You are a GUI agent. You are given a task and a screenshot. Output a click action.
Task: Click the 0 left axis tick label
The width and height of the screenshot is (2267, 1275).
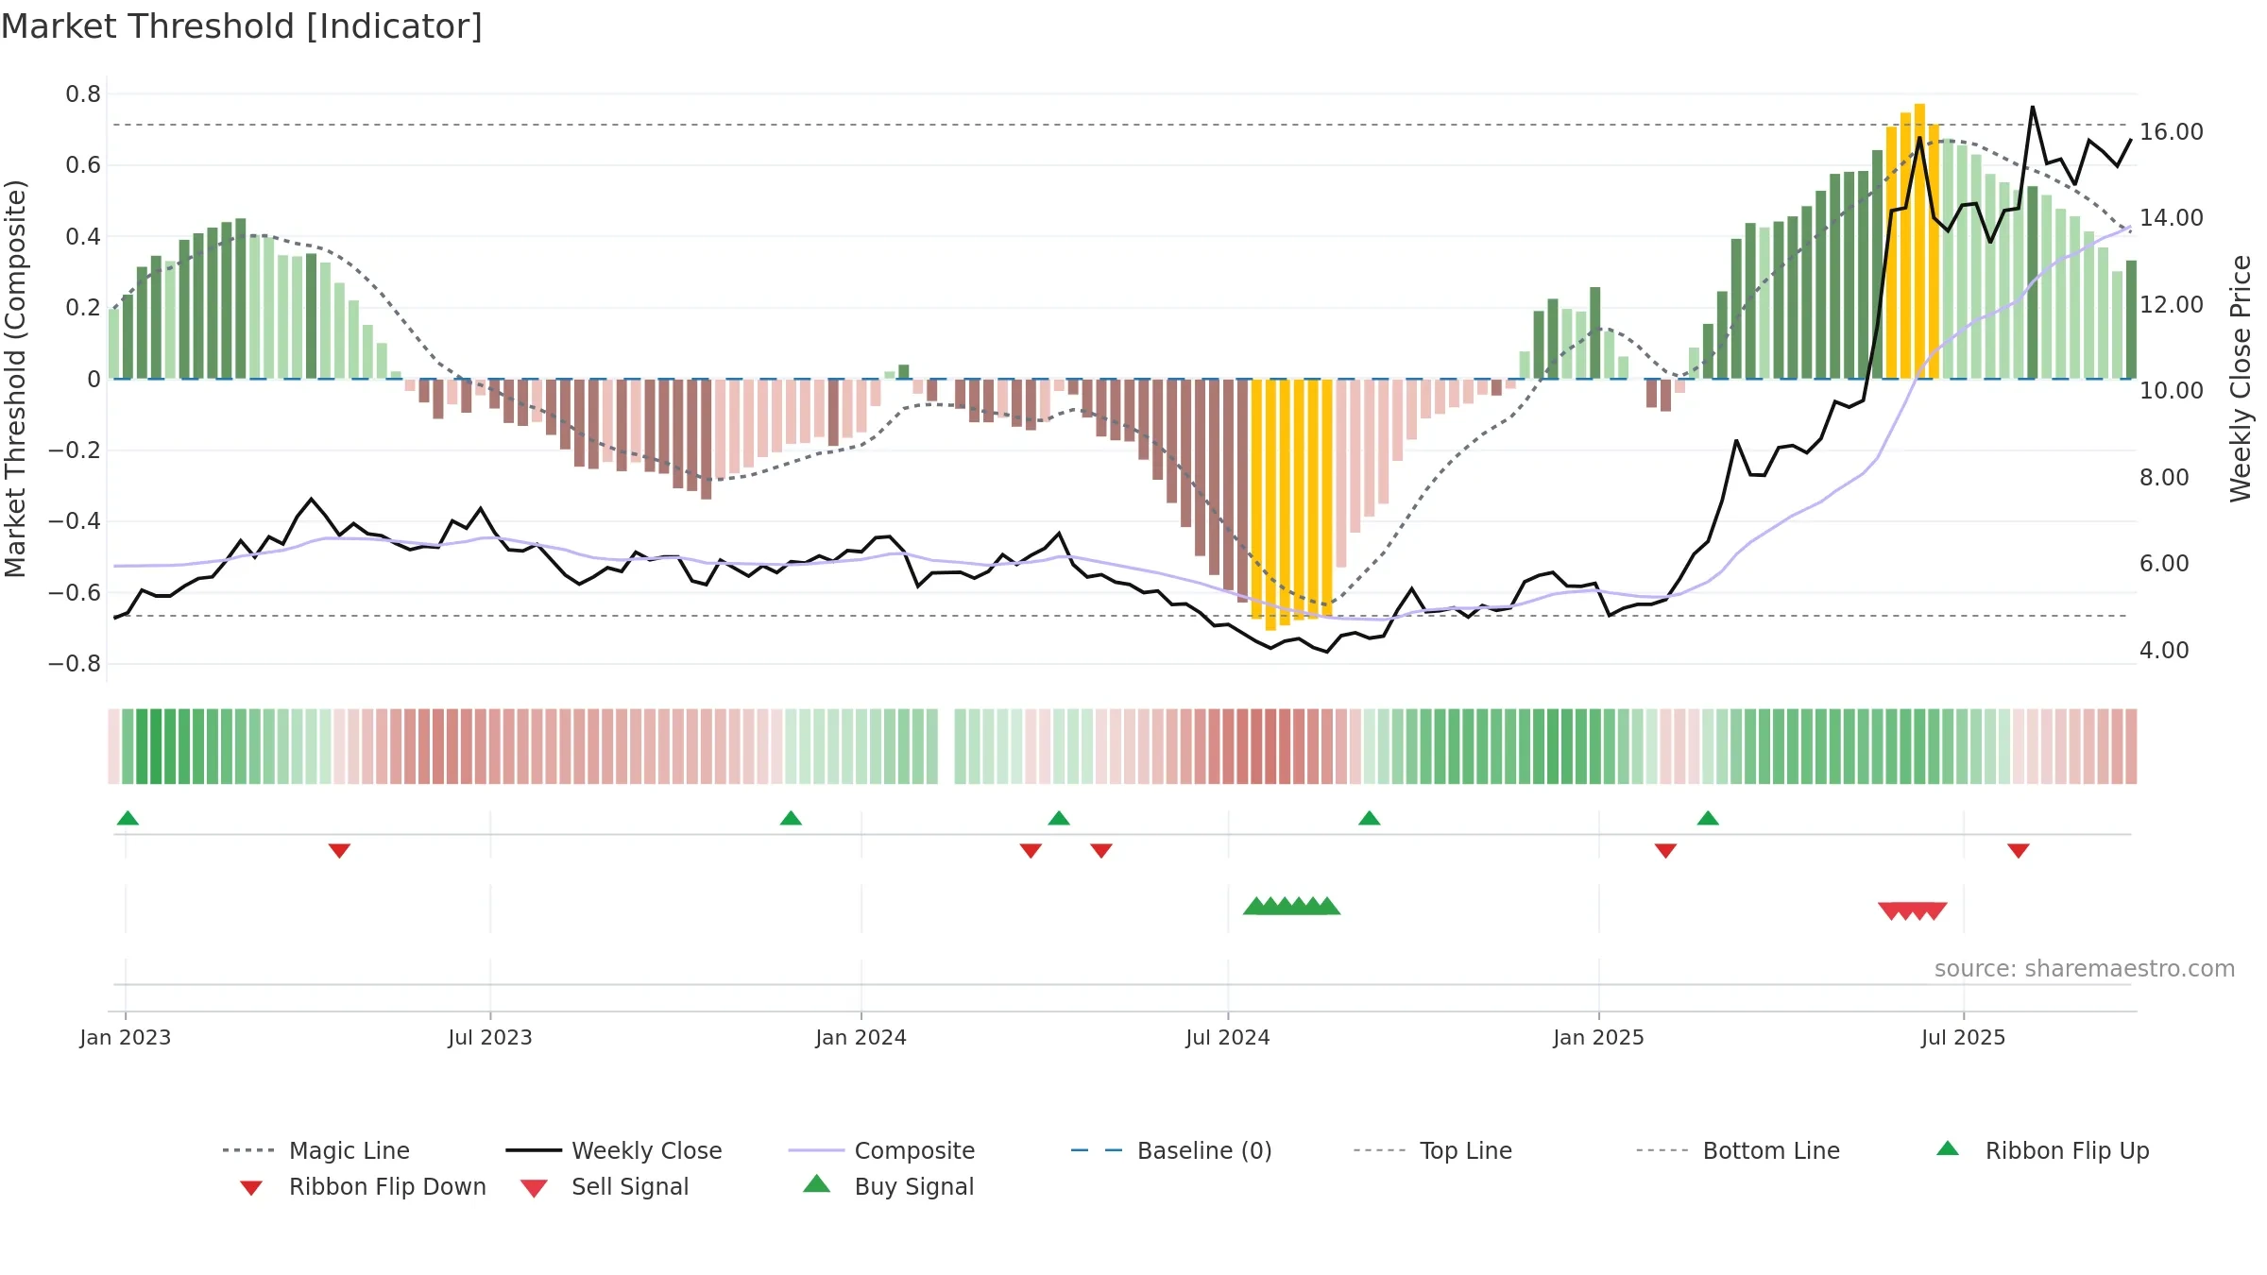(94, 379)
